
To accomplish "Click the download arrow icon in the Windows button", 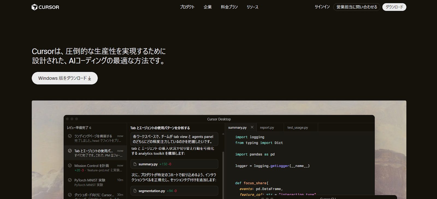I will 89,78.
